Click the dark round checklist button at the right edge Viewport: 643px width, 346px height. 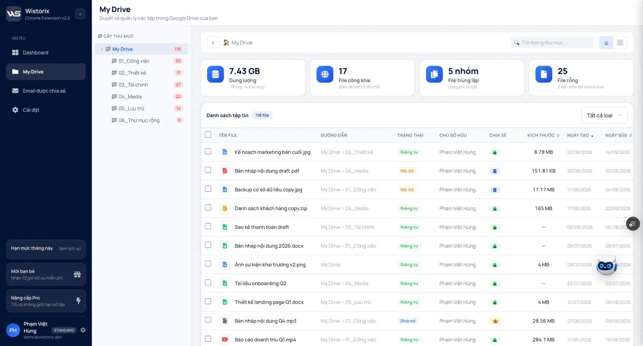(633, 224)
